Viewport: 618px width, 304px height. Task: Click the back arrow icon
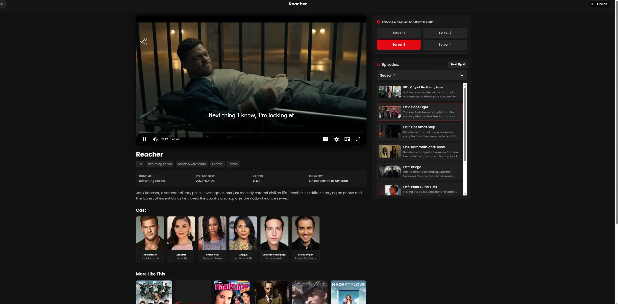(2, 4)
